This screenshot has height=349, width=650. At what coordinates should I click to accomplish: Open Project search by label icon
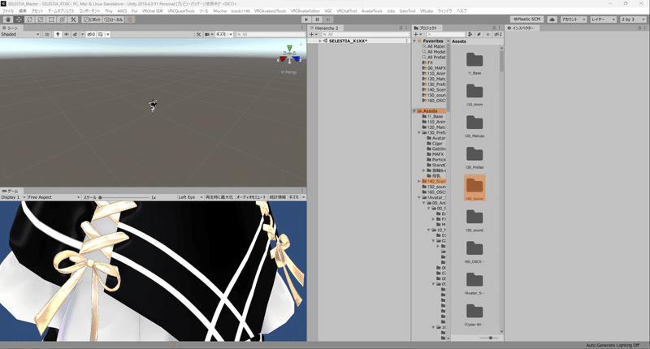(x=479, y=34)
